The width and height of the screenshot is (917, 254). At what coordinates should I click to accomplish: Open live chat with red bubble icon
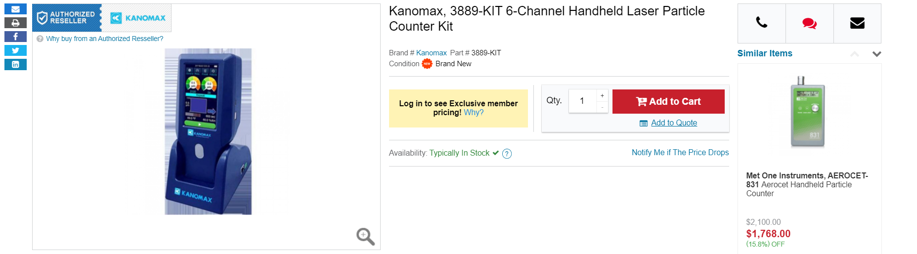[x=809, y=23]
